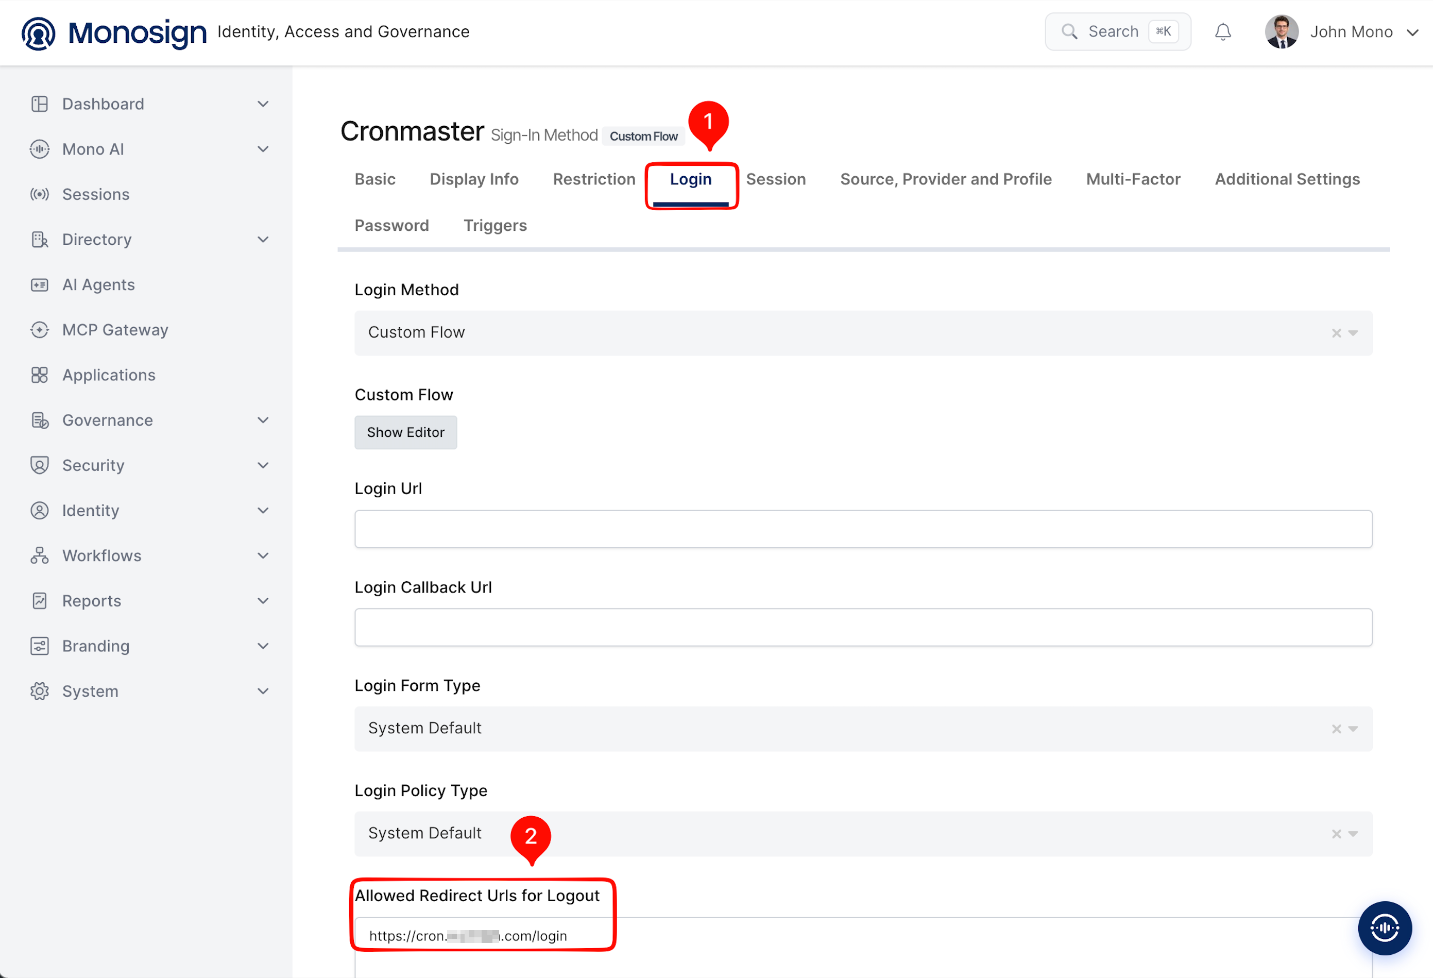
Task: Click the Monosign logo
Action: [114, 32]
